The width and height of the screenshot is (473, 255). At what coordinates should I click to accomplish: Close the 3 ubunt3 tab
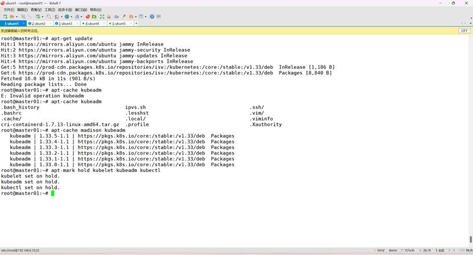pos(77,23)
